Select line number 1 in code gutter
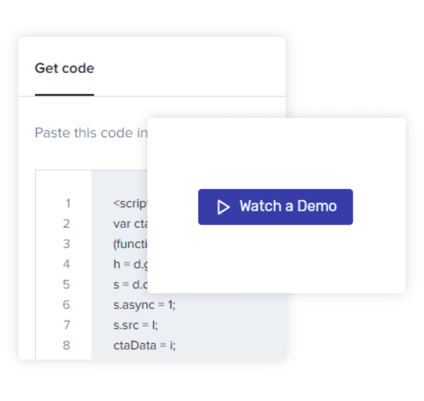The height and width of the screenshot is (401, 424). pyautogui.click(x=68, y=203)
